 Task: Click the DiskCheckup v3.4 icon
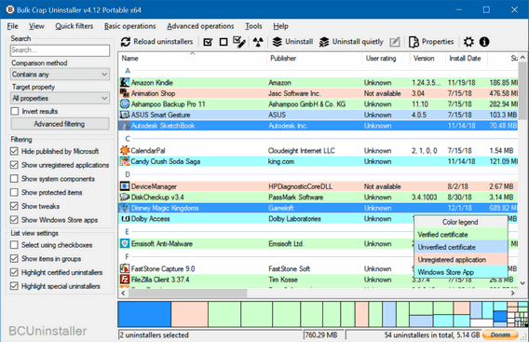(x=125, y=197)
